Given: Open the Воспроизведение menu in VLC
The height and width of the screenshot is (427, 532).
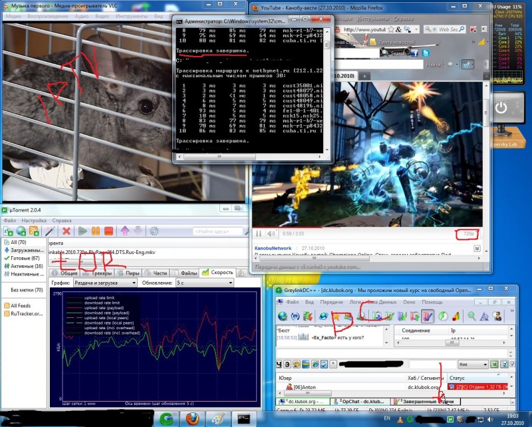Looking at the screenshot, I should 48,16.
